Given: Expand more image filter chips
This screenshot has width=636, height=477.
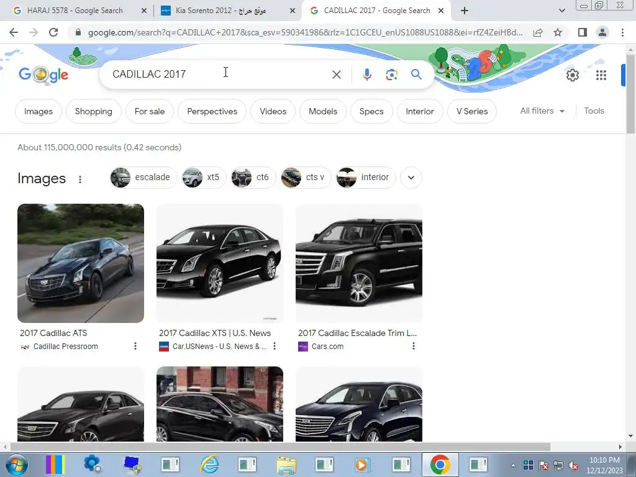Looking at the screenshot, I should (x=411, y=178).
